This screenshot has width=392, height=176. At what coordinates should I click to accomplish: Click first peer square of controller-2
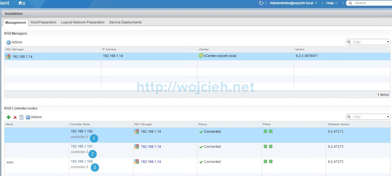[x=265, y=146]
